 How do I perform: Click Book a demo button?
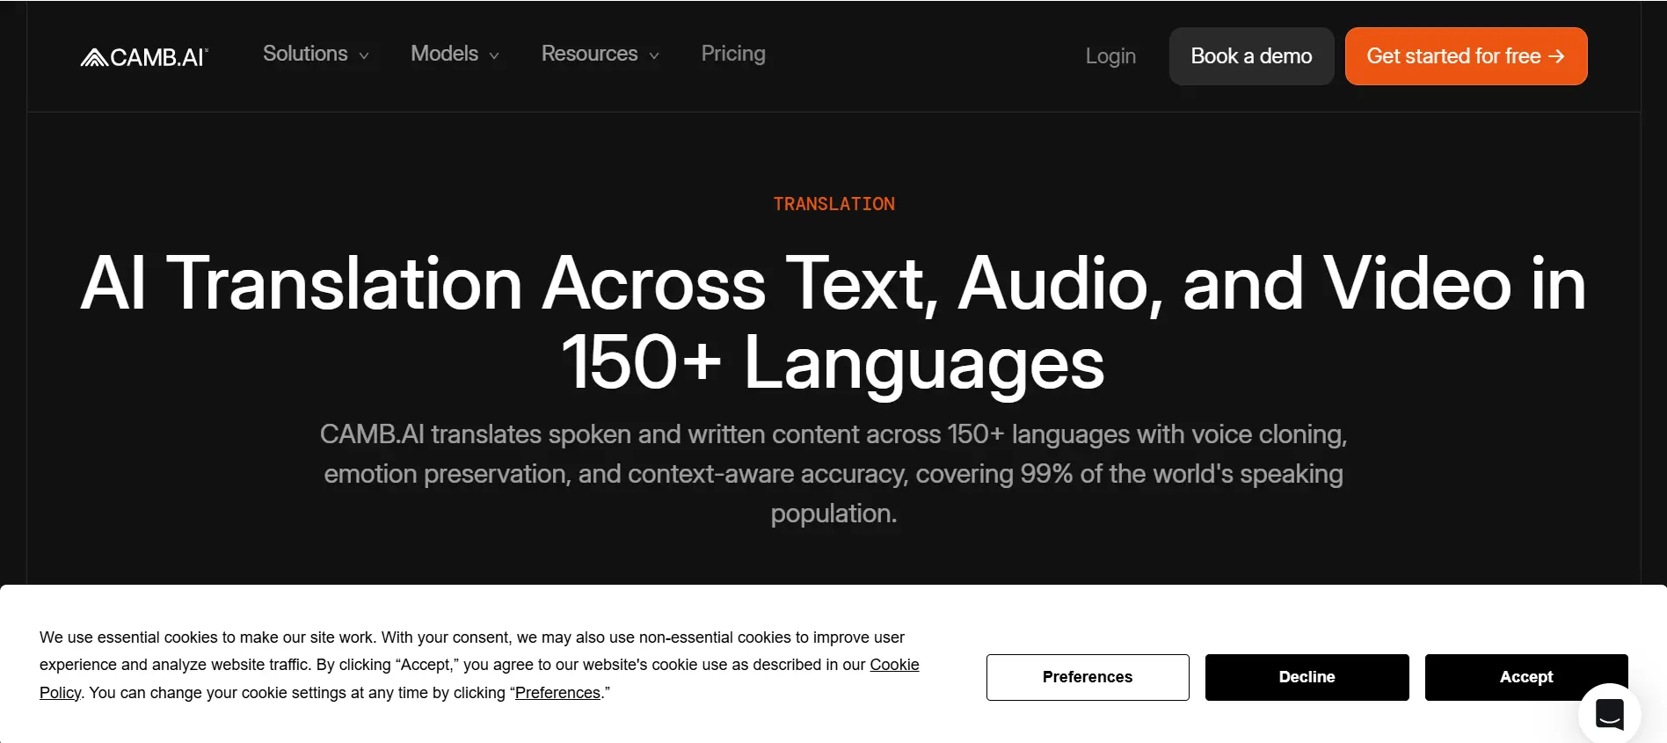click(1251, 56)
